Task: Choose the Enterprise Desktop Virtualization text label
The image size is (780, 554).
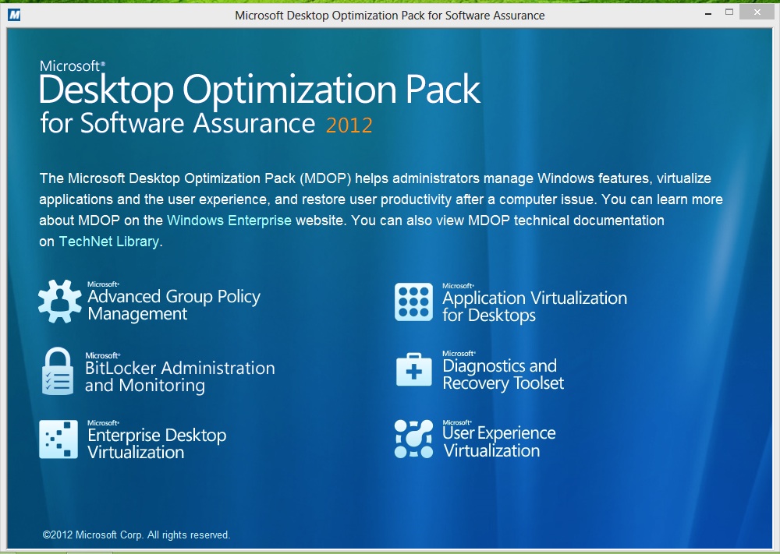Action: (x=157, y=443)
